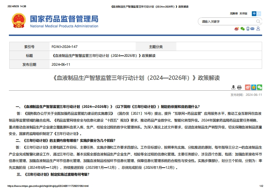Click in the keyword search input field
This screenshot has width=271, height=192.
pyautogui.click(x=226, y=21)
